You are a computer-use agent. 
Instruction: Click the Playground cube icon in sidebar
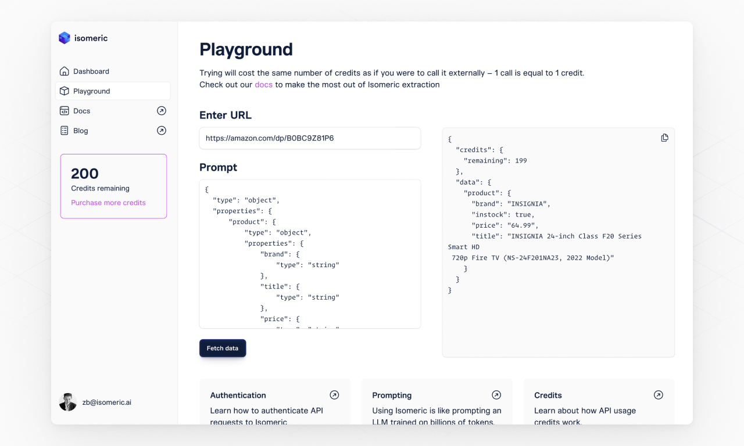65,91
